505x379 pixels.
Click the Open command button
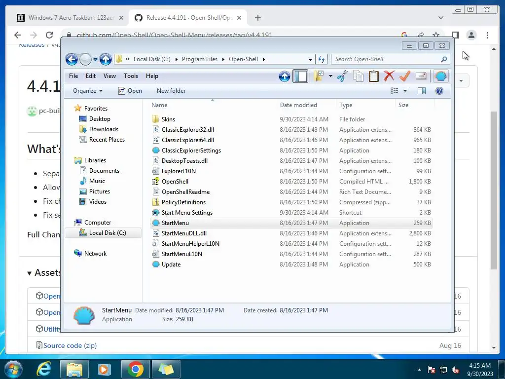(130, 91)
